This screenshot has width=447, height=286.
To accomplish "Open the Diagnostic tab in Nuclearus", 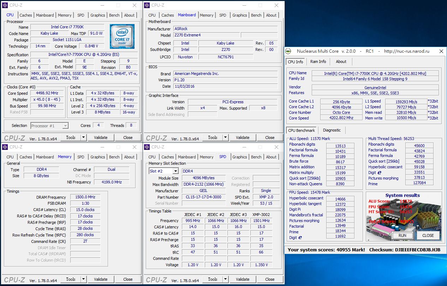I will coord(332,130).
